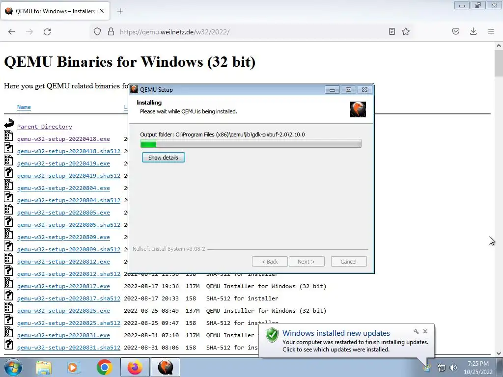Click the QEMU Setup title bar icon
The height and width of the screenshot is (377, 503).
(134, 89)
